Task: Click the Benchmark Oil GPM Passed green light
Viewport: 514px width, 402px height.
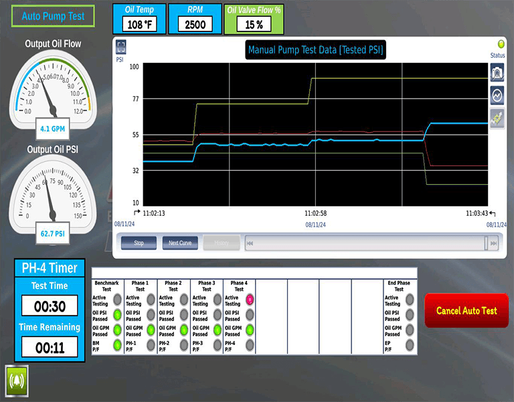Action: 117,330
